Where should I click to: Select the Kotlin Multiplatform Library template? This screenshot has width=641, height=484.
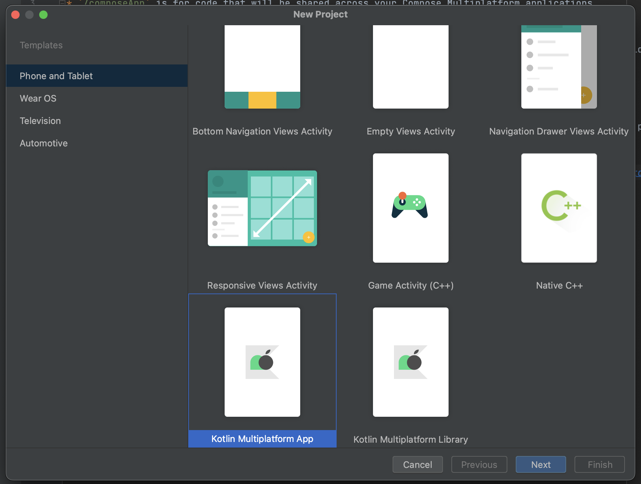(x=410, y=362)
